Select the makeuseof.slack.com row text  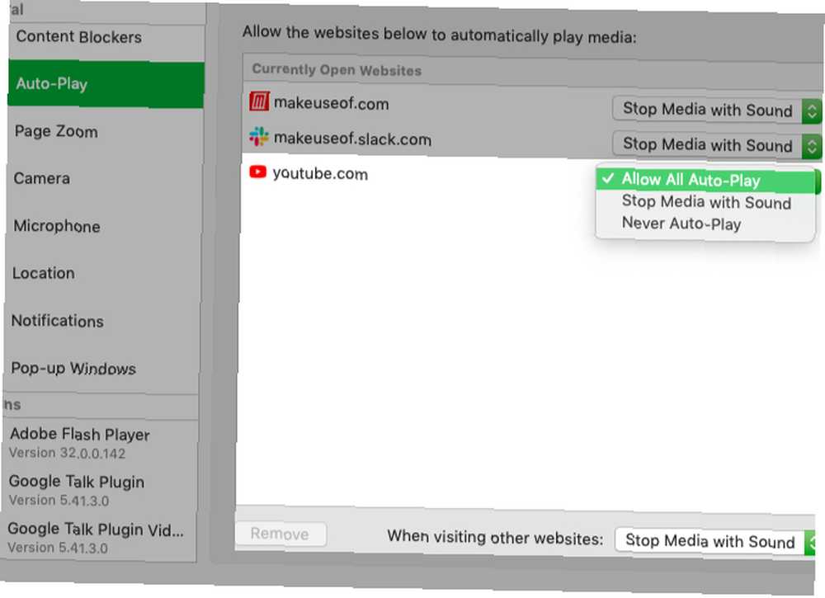[352, 139]
